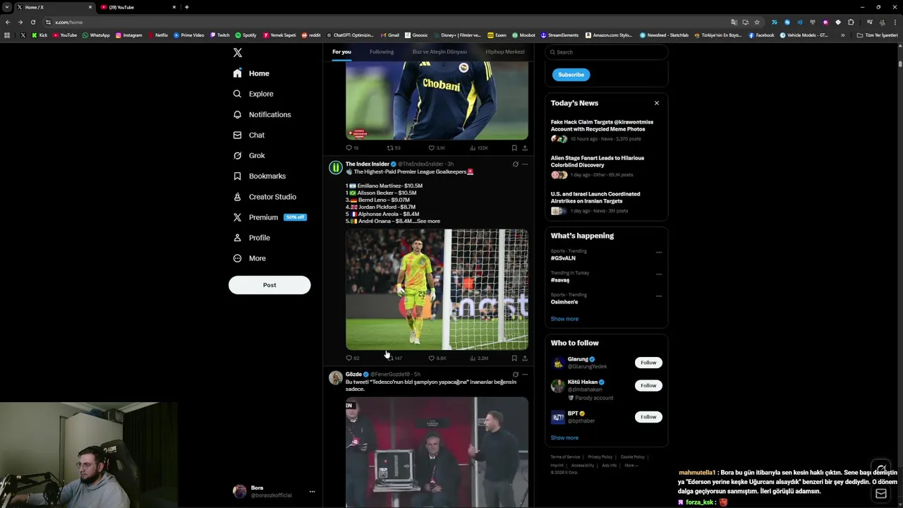
Task: Open a new browser tab
Action: click(x=186, y=7)
